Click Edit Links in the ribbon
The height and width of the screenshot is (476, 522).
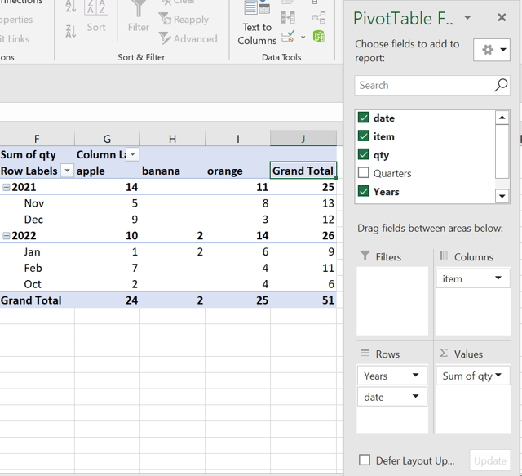click(x=15, y=39)
